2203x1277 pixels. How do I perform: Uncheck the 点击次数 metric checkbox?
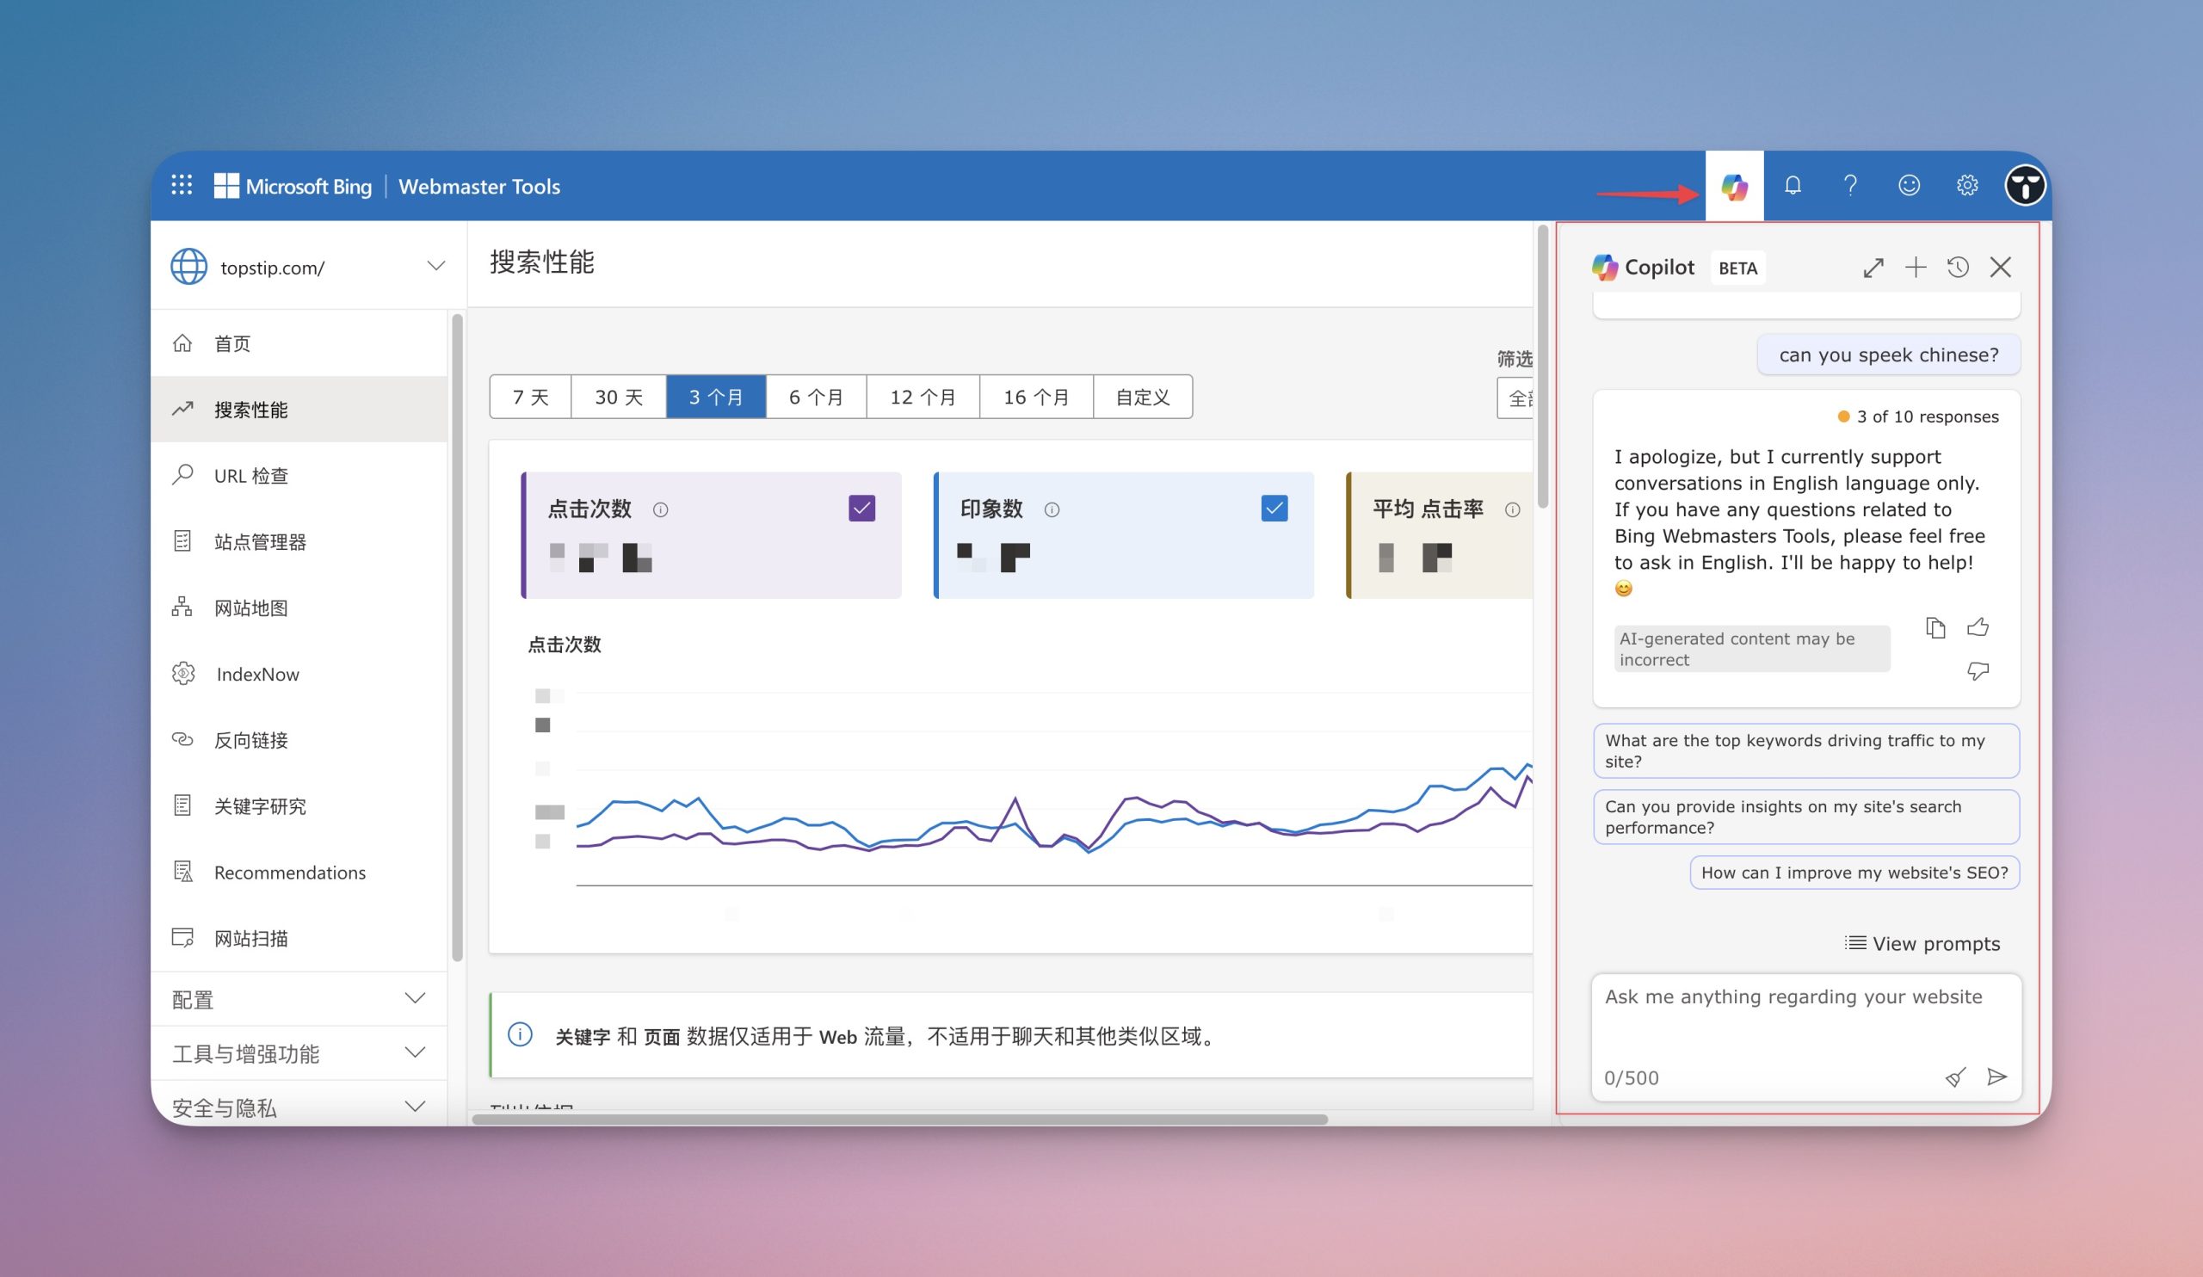tap(862, 508)
